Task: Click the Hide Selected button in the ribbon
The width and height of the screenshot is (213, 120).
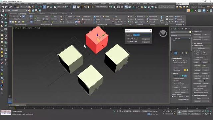Action: (152, 17)
